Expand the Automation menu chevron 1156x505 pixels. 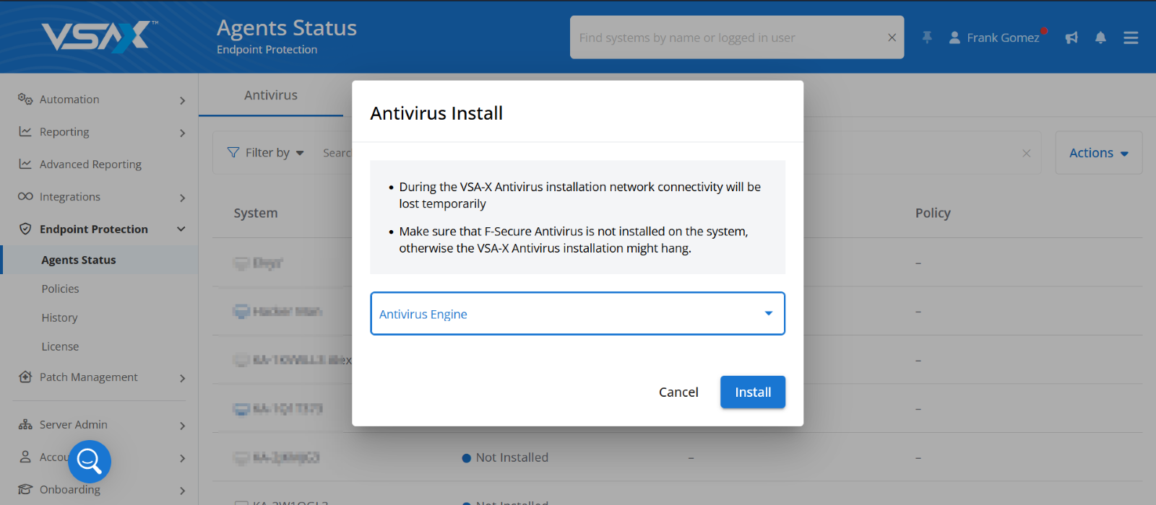click(182, 100)
